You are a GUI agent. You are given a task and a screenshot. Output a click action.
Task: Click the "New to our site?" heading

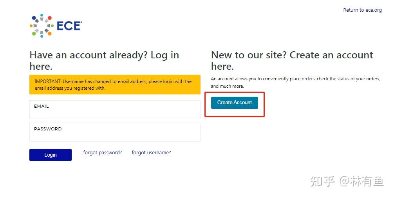pos(292,60)
